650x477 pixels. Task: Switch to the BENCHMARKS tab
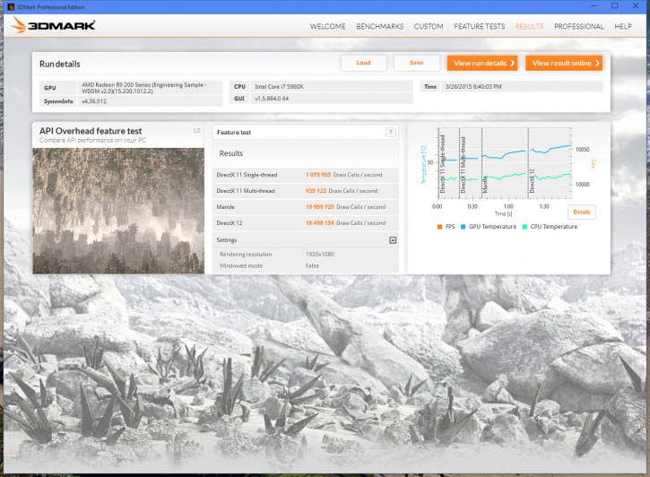click(x=379, y=26)
